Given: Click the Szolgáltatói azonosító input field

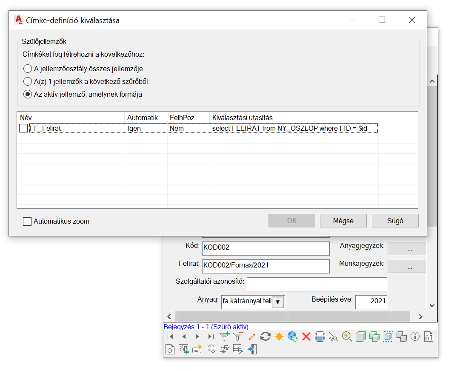Looking at the screenshot, I should click(x=317, y=284).
